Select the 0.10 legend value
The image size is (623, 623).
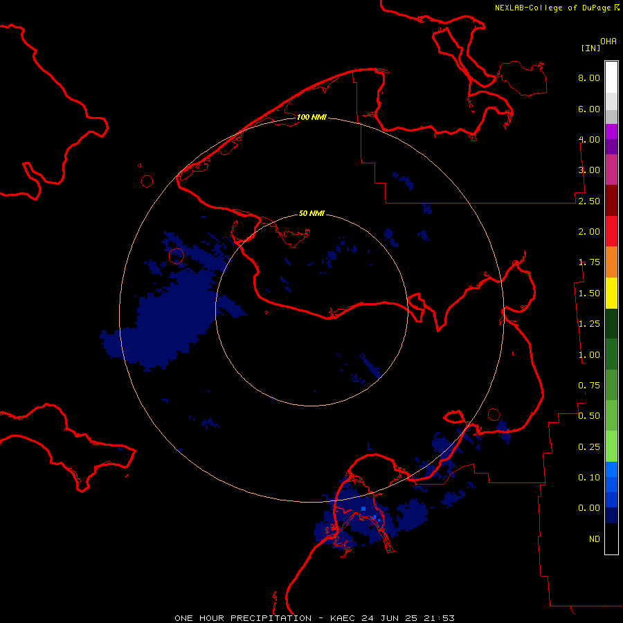click(589, 478)
